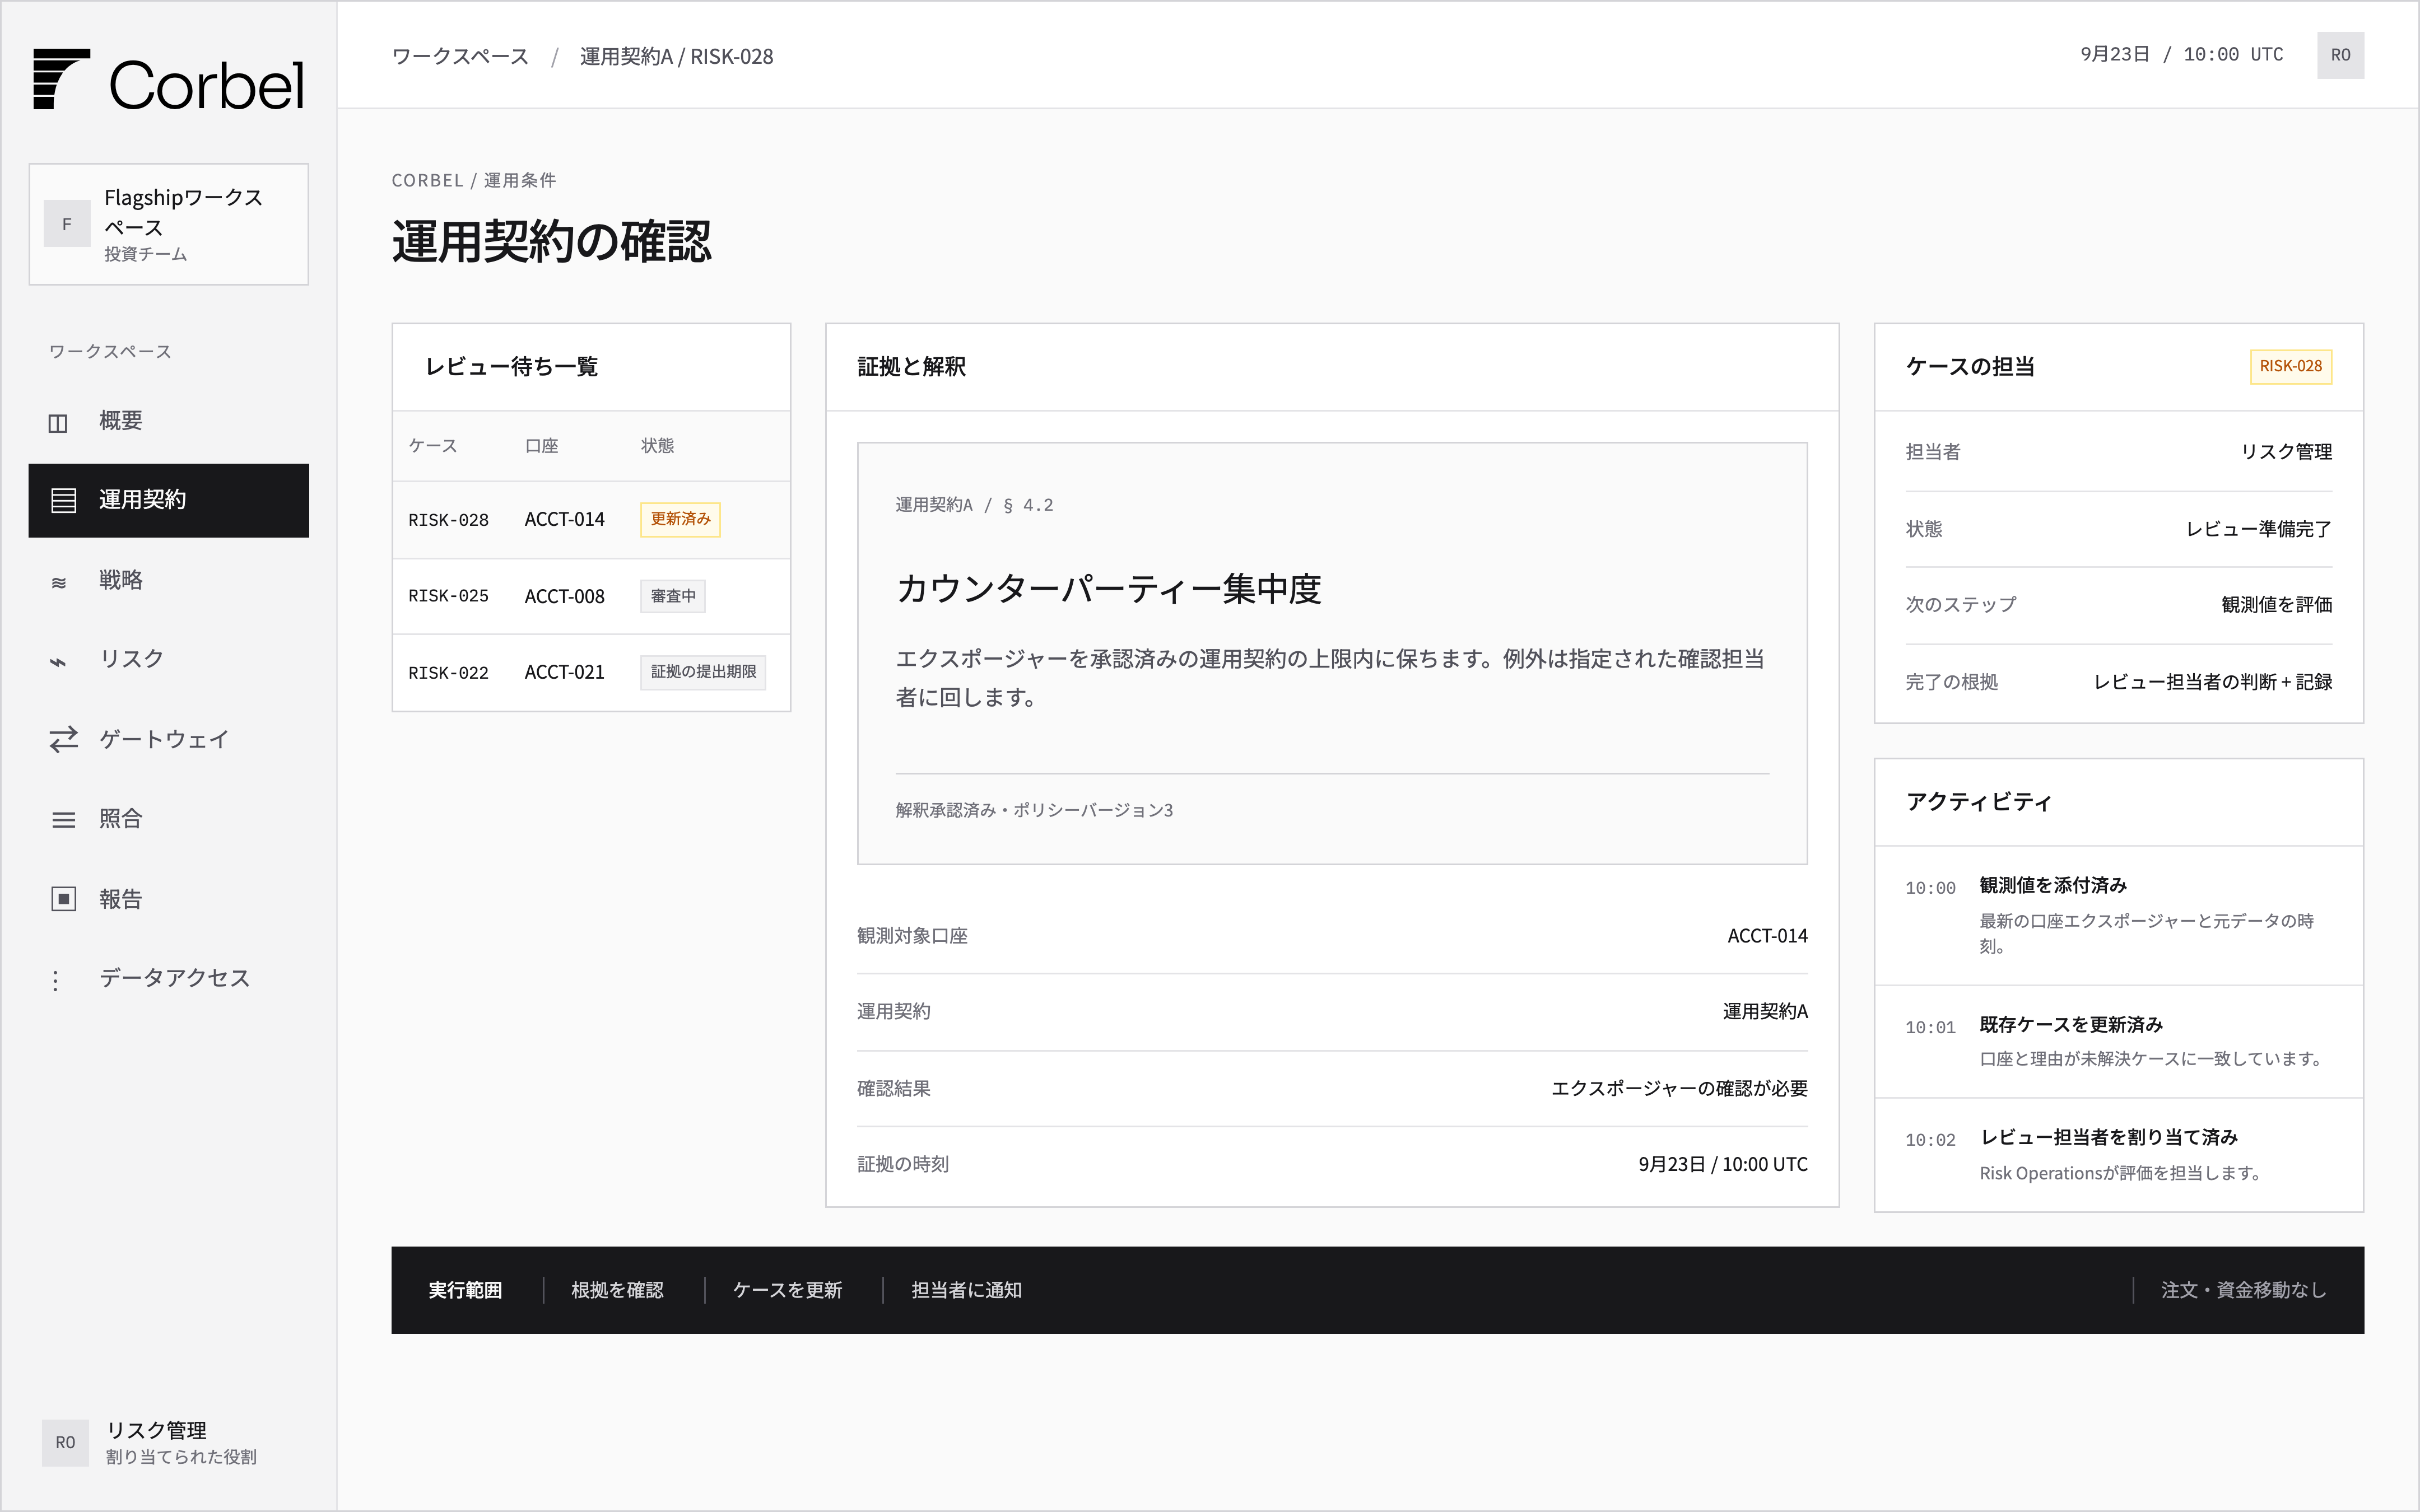
Task: Open the ゲートウェイ arrows icon
Action: click(x=63, y=739)
